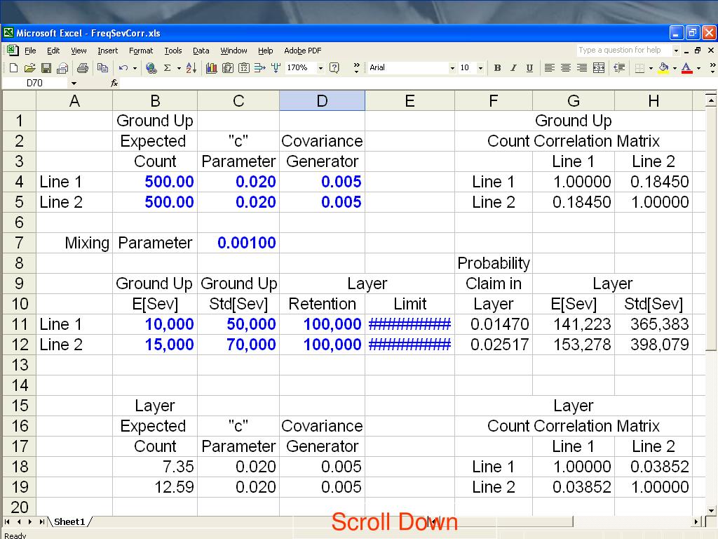
Task: Select cell showing 141,223
Action: [574, 324]
